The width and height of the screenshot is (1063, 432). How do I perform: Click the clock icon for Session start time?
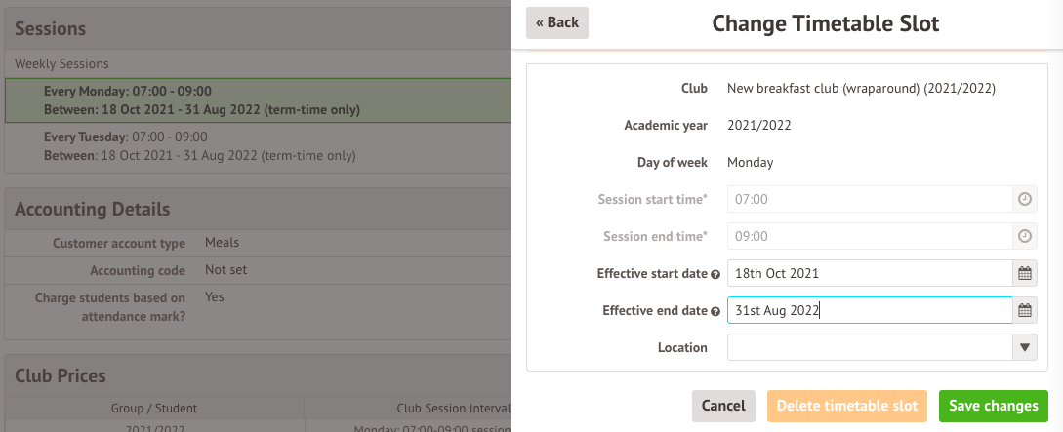1025,199
